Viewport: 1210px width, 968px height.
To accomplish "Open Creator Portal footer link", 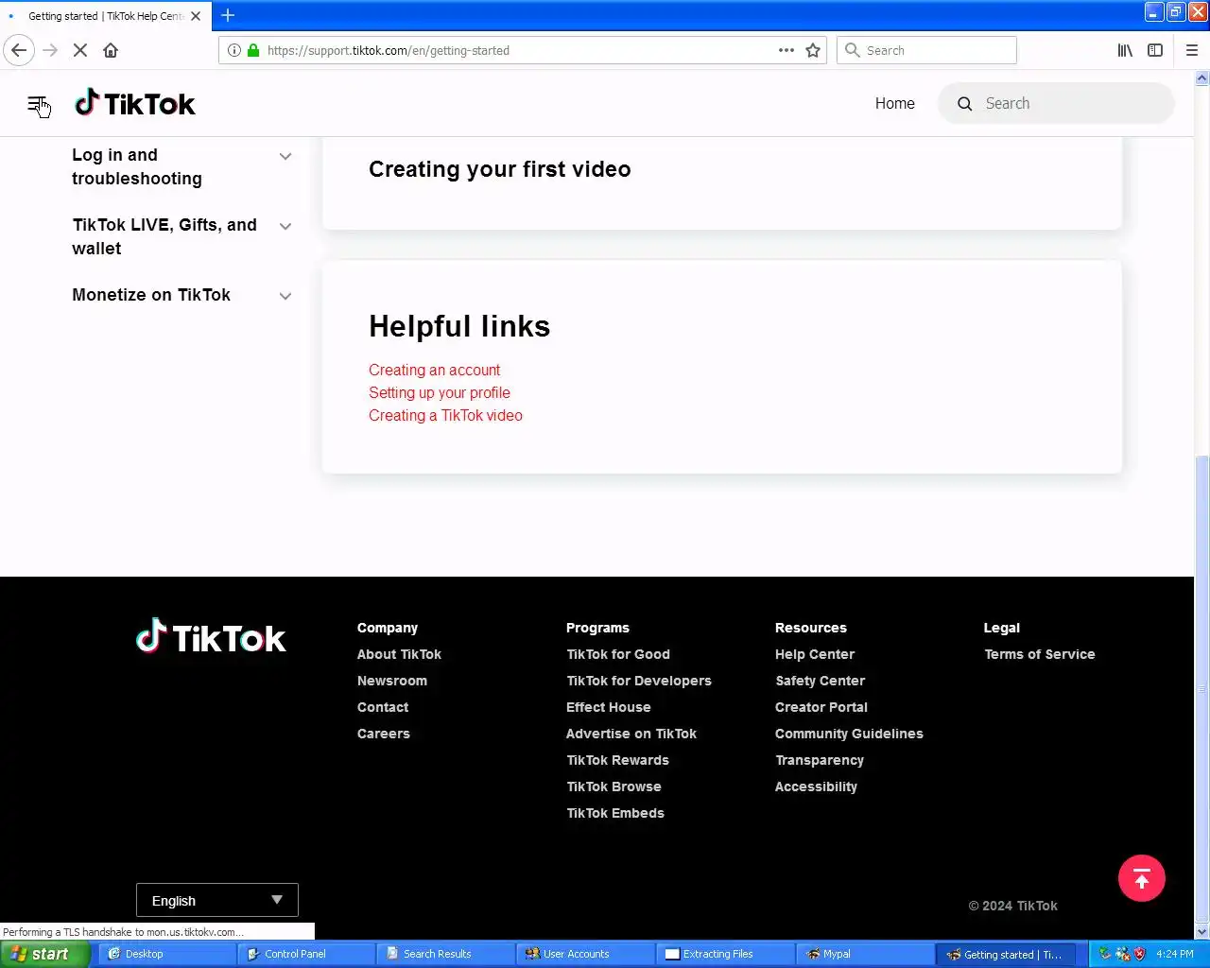I will (x=821, y=707).
